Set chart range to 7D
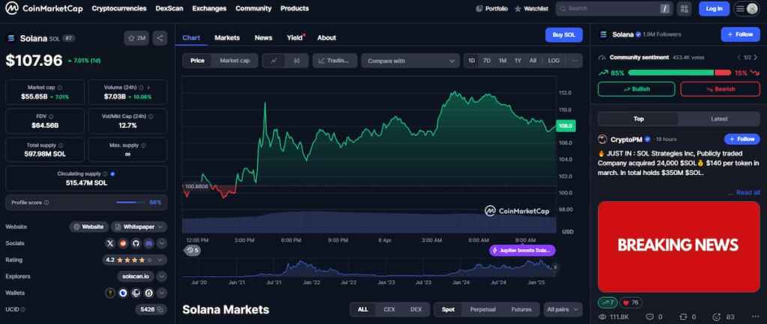This screenshot has height=324, width=767. (x=487, y=61)
